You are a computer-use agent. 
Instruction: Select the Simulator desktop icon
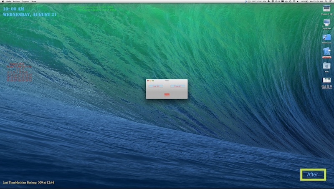[326, 23]
